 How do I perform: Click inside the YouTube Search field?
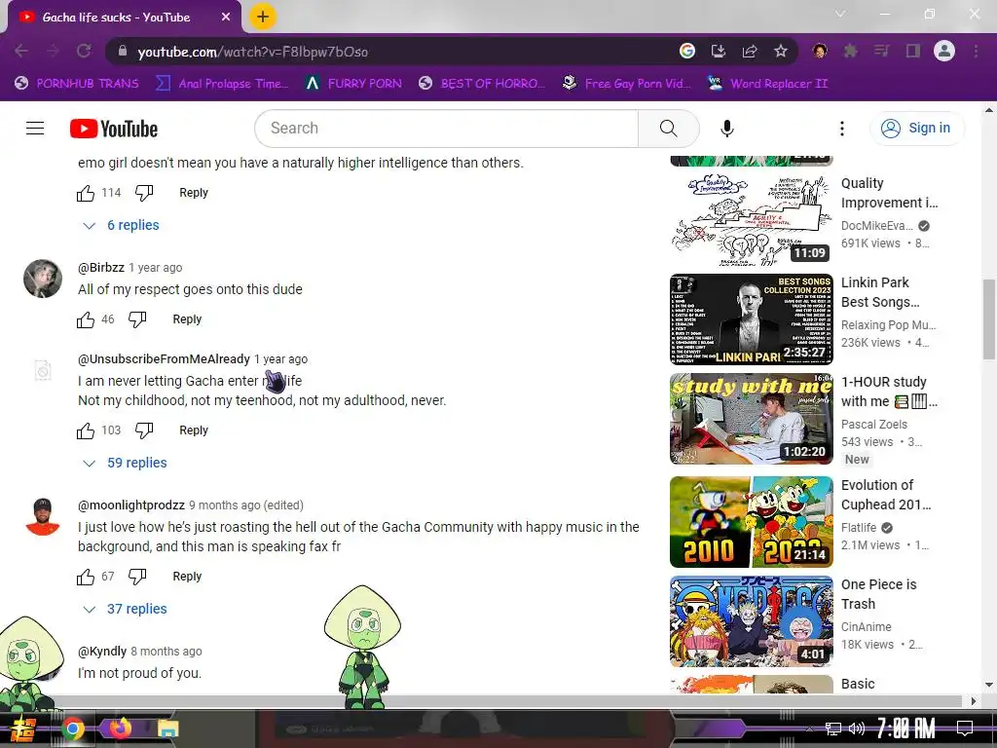[446, 129]
